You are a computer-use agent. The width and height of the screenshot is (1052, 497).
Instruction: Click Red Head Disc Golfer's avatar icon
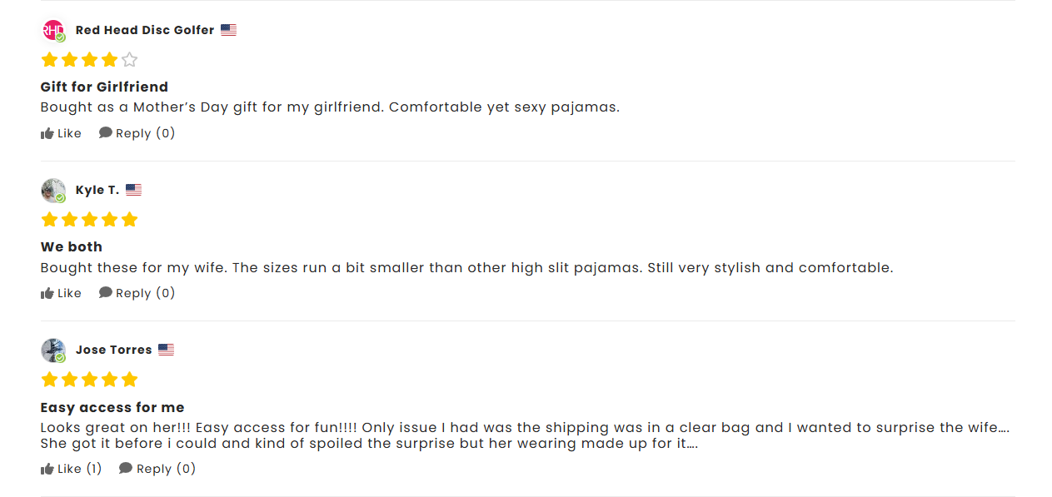52,31
